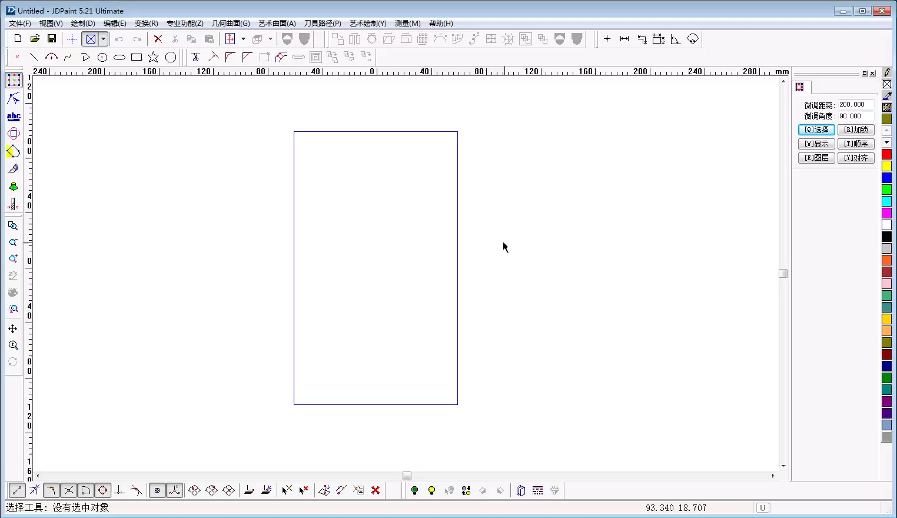Image resolution: width=897 pixels, height=518 pixels.
Task: Click the red X delete icon in top toolbar
Action: tap(158, 39)
